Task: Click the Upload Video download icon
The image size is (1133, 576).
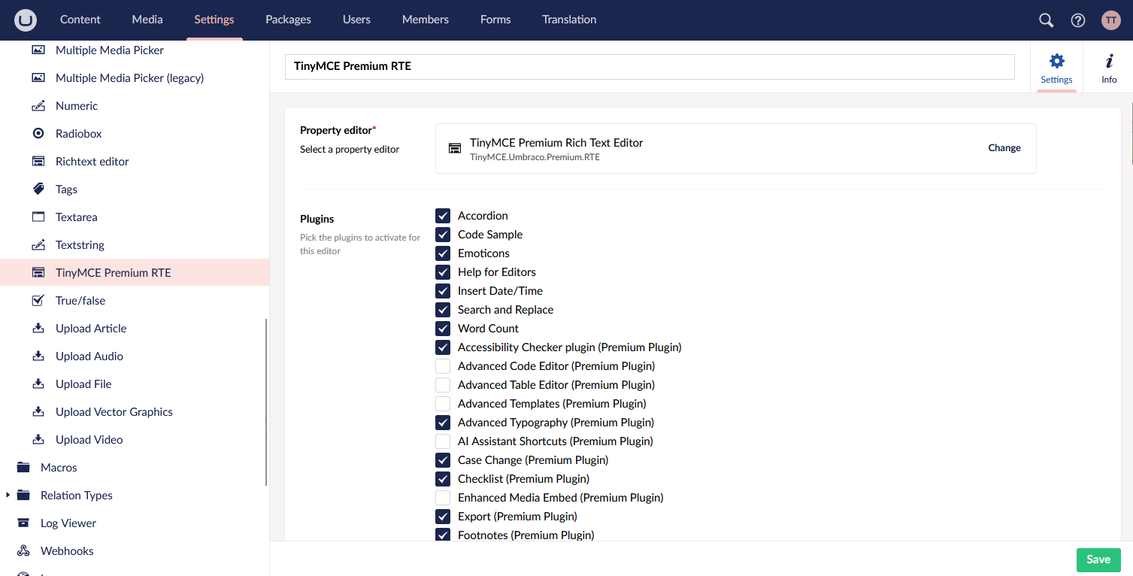Action: click(38, 440)
